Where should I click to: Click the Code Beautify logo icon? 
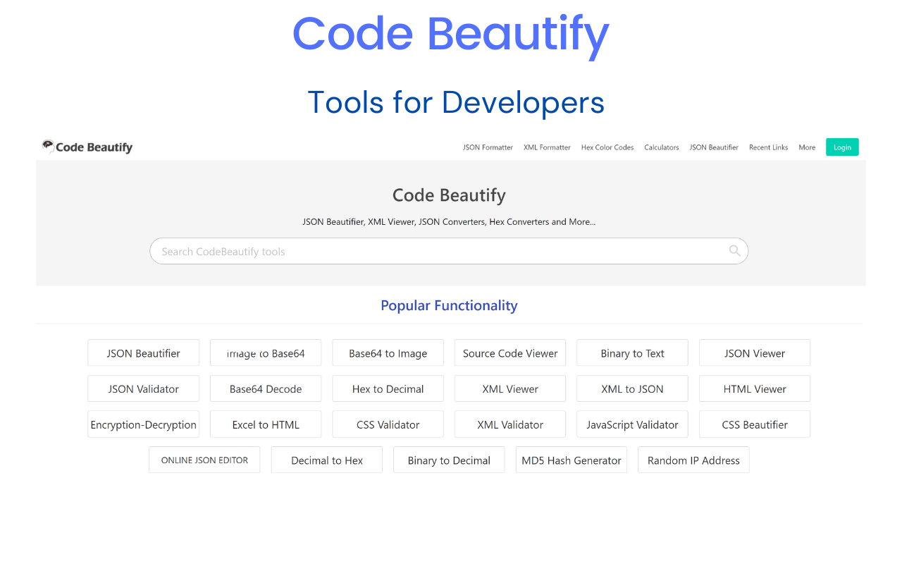(48, 146)
